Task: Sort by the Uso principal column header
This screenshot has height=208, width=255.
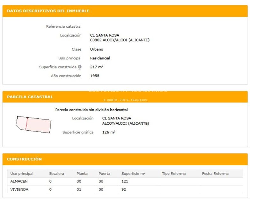Action: point(22,174)
